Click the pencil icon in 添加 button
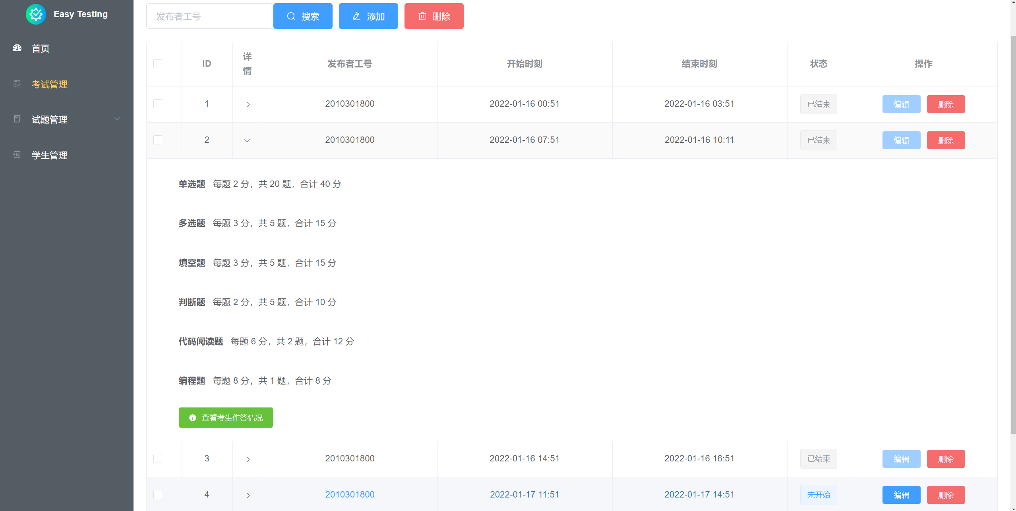This screenshot has width=1016, height=511. point(356,16)
